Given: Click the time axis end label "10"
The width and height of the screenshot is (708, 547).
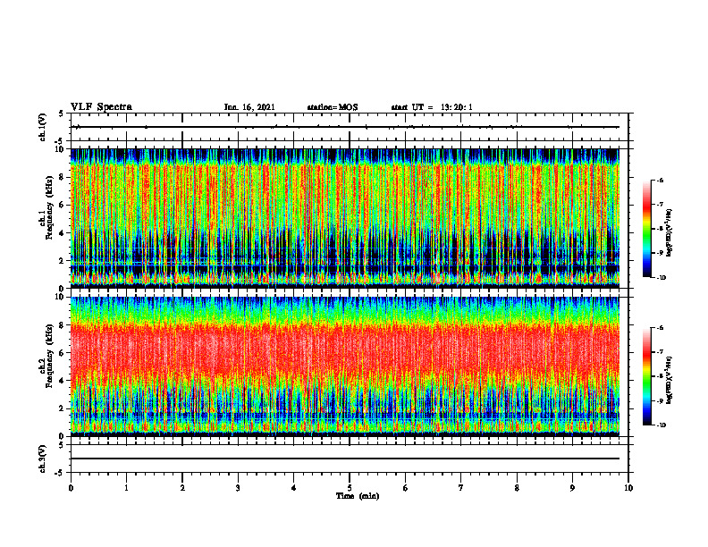Looking at the screenshot, I should tap(628, 488).
